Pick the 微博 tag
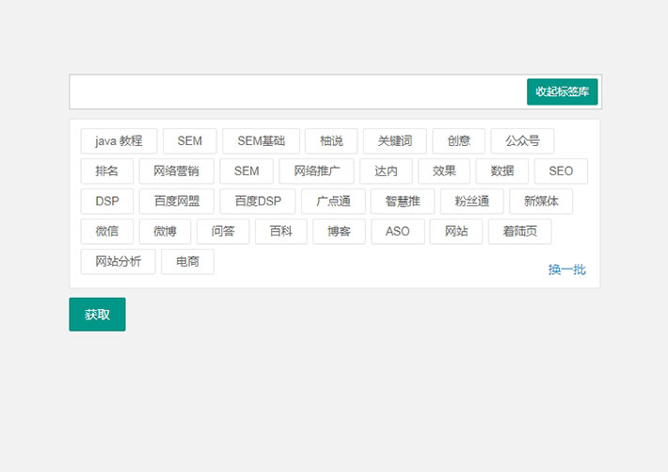Image resolution: width=668 pixels, height=472 pixels. [x=165, y=232]
